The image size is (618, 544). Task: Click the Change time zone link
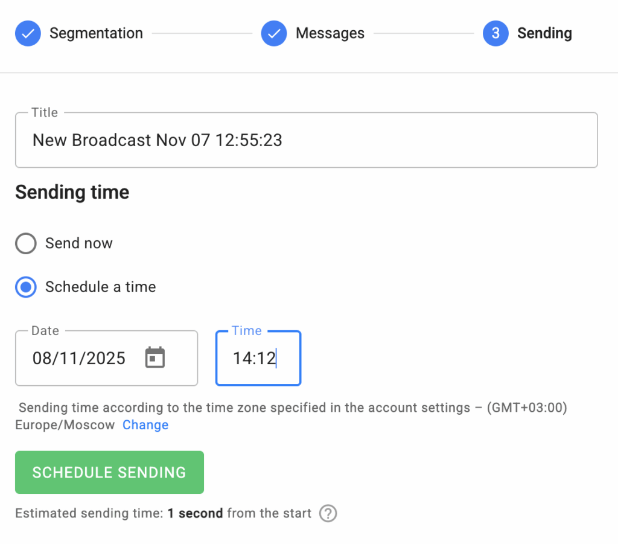pos(145,425)
